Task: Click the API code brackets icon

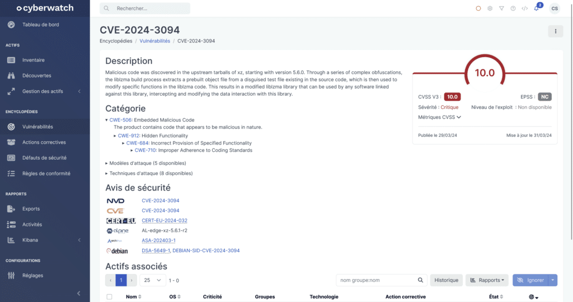Action: 525,8
